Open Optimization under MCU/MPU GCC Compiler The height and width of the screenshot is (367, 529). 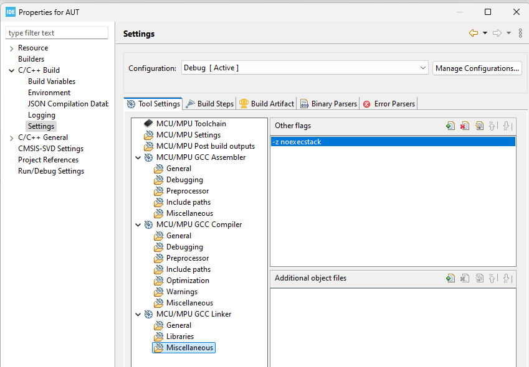tap(188, 281)
